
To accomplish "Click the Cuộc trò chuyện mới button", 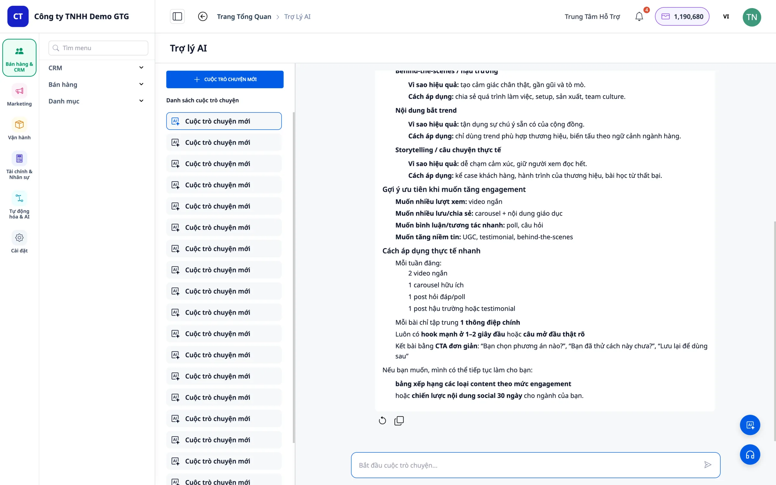I will pos(225,79).
